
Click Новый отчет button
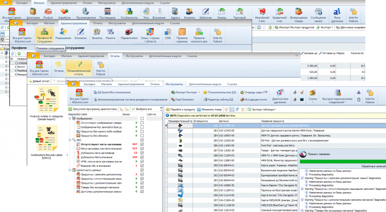coord(39,81)
